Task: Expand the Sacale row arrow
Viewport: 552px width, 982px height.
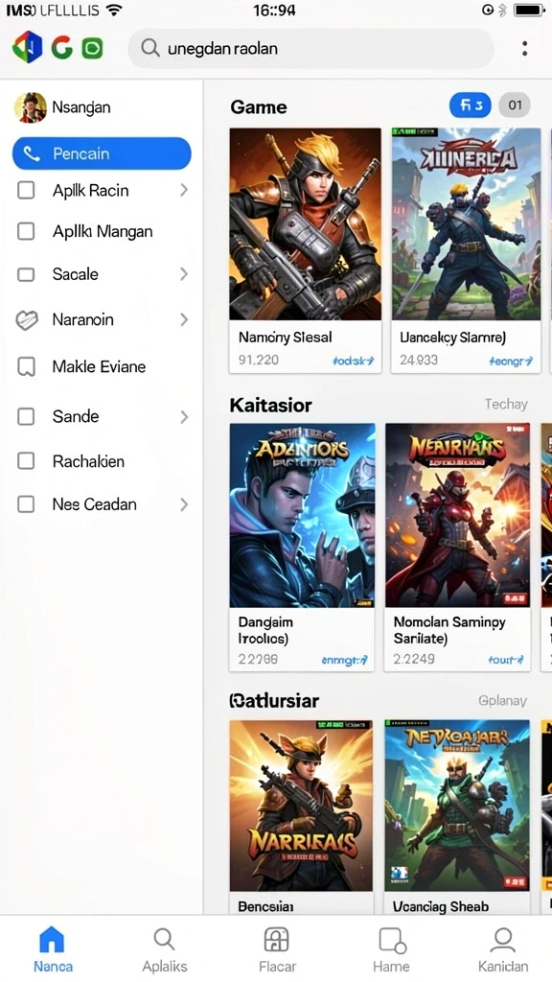Action: coord(184,274)
